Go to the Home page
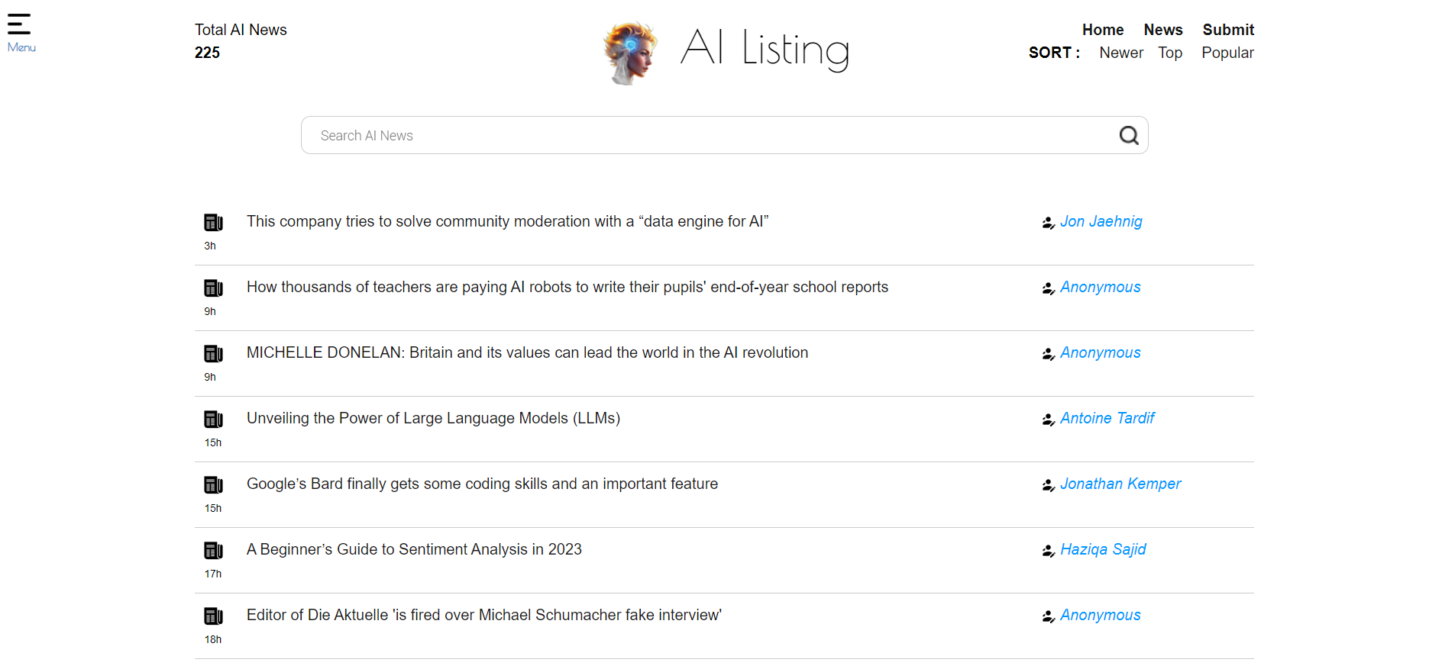 click(1102, 30)
